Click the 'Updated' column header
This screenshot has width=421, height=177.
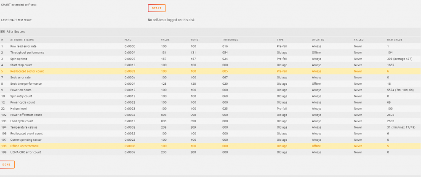point(318,40)
